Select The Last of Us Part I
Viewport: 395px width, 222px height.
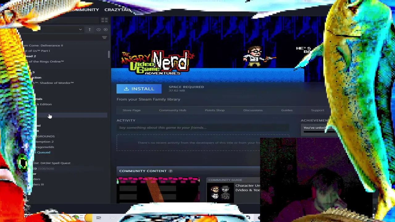click(37, 51)
